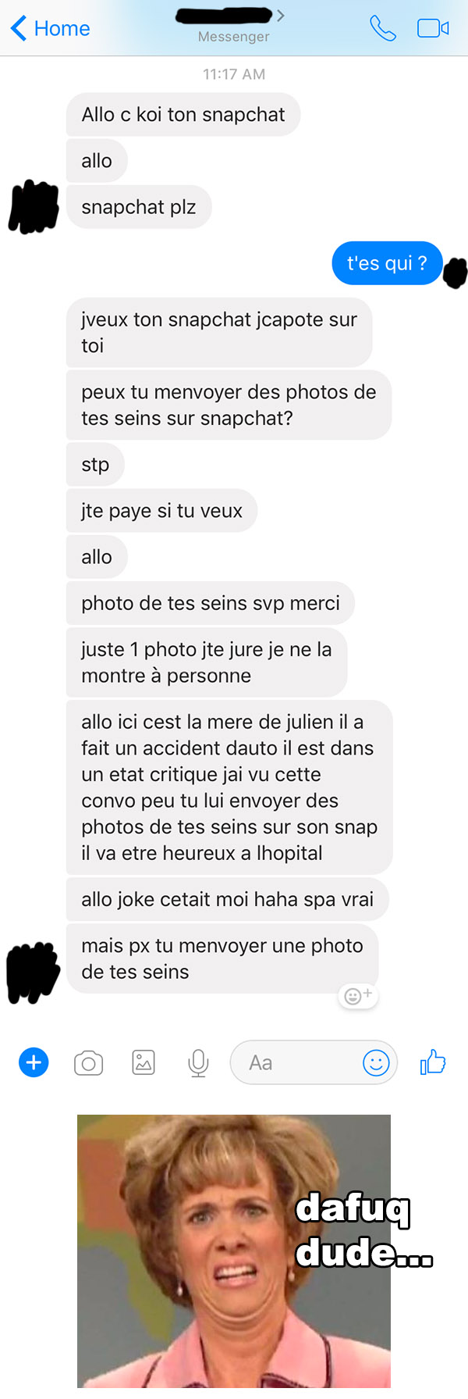Image resolution: width=468 pixels, height=1399 pixels.
Task: Tap the back chevron arrow
Action: (x=19, y=29)
